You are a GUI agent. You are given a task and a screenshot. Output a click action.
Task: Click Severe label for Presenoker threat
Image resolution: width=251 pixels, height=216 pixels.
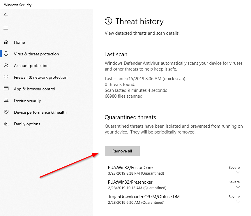(x=234, y=182)
